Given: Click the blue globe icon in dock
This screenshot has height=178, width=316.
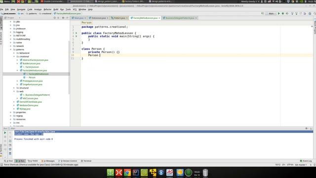Looking at the screenshot, I should click(161, 173).
